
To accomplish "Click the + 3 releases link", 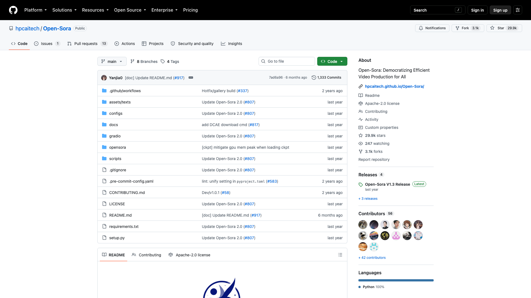I will [368, 199].
